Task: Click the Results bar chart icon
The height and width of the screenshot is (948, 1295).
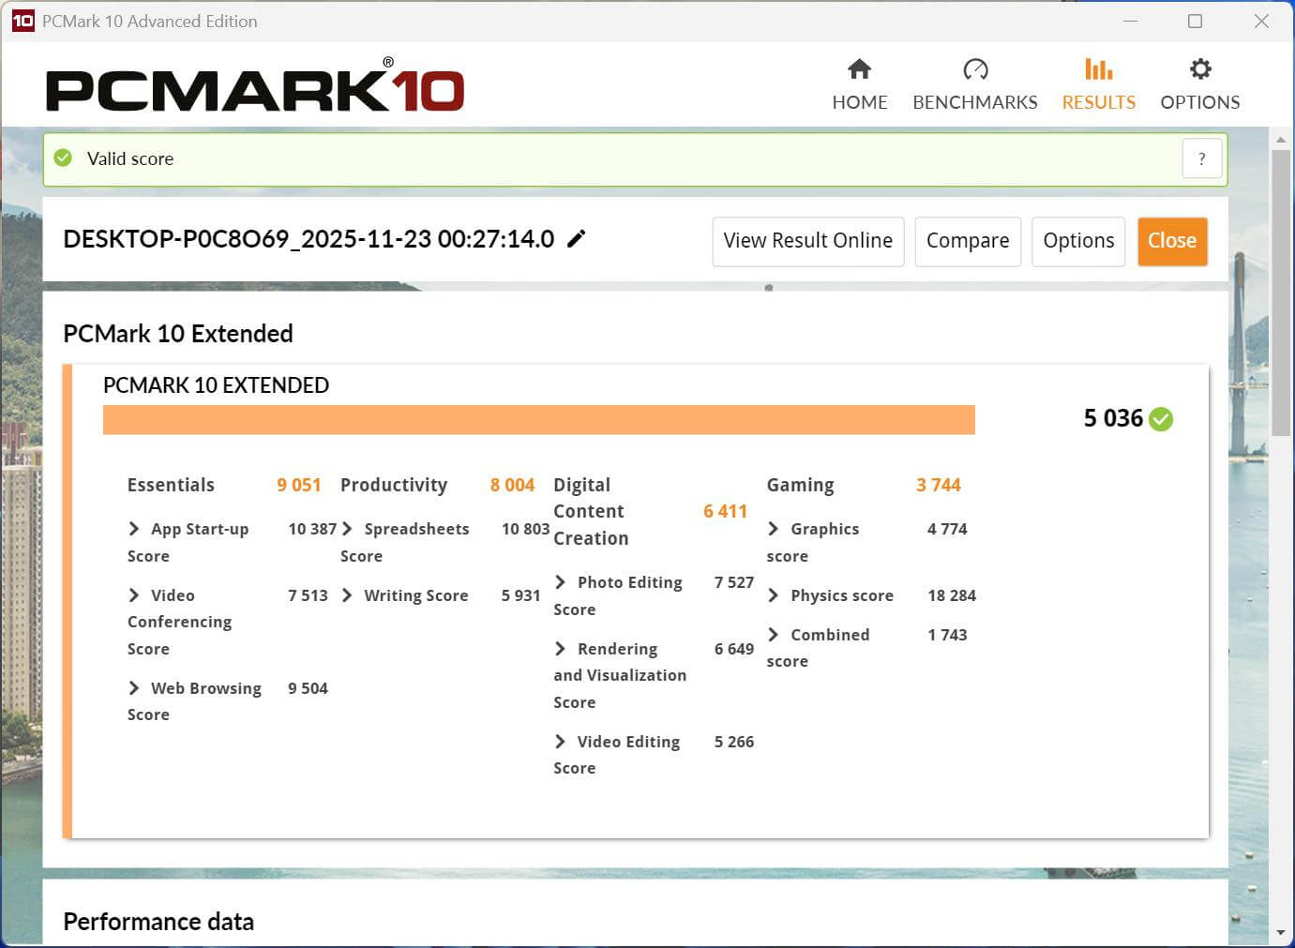Action: [1098, 69]
